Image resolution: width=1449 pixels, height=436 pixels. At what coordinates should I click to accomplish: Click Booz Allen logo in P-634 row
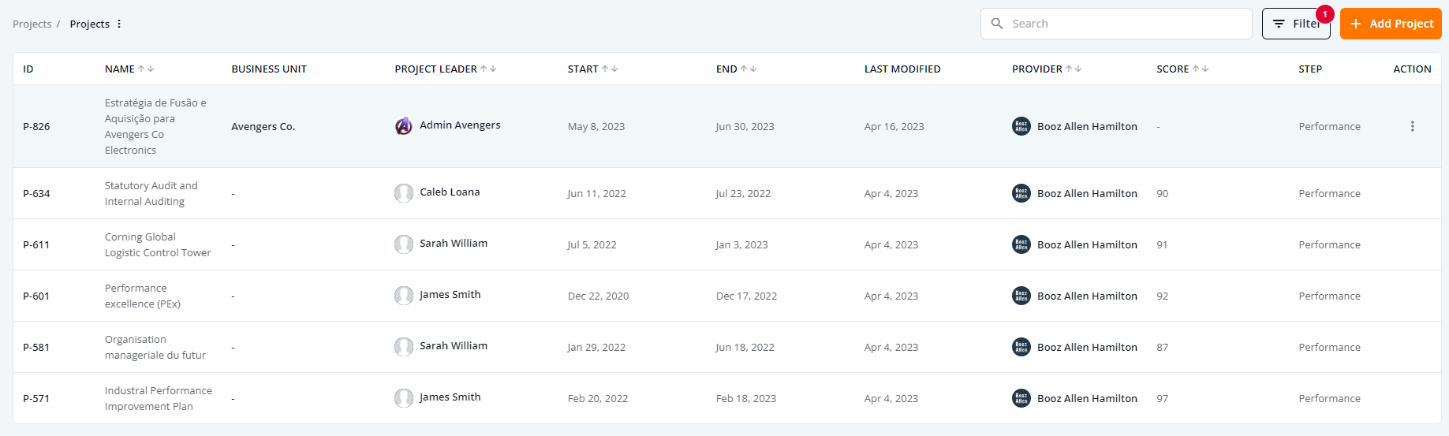1021,193
